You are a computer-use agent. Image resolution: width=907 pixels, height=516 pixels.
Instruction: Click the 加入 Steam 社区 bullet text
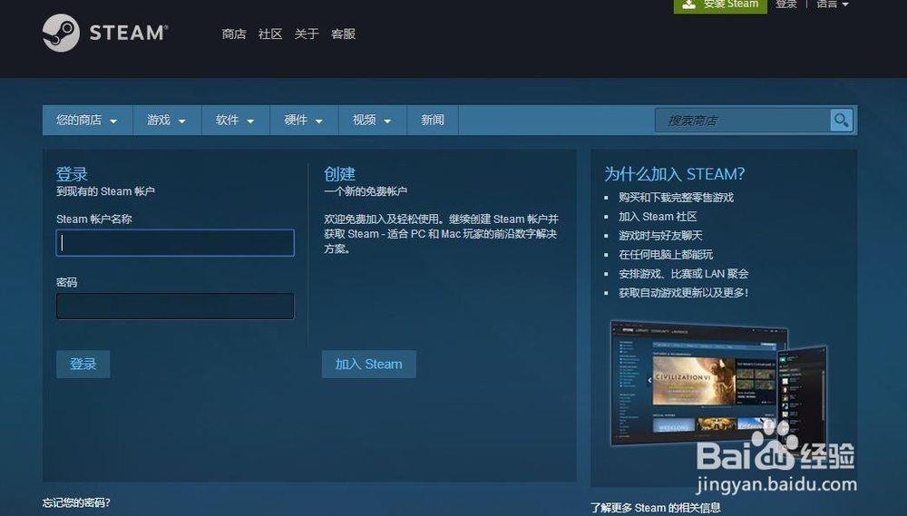click(x=658, y=217)
